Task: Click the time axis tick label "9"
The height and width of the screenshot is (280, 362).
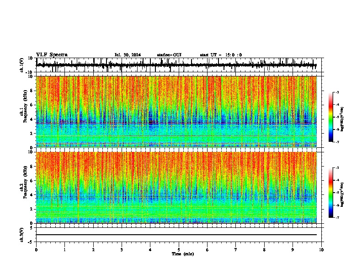Action: [x=293, y=250]
